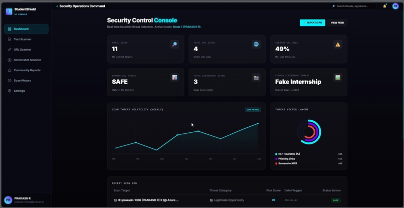Start a Quick Scan

[x=312, y=23]
